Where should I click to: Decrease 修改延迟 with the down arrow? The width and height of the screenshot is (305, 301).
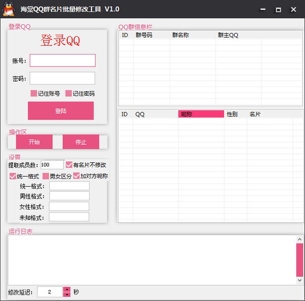click(67, 294)
